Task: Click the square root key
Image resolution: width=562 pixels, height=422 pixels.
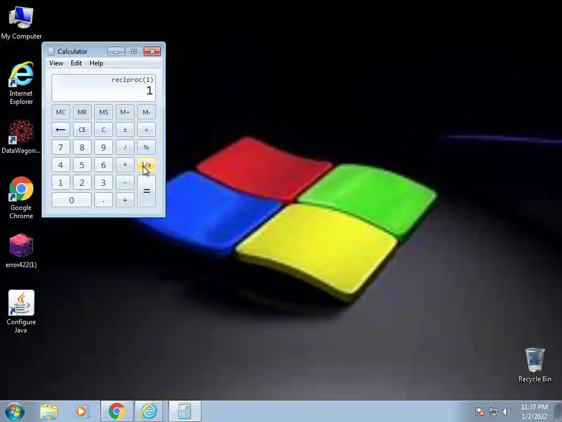Action: point(146,130)
